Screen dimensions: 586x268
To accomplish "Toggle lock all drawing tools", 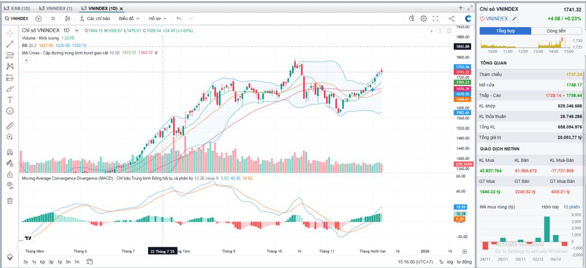I will [x=10, y=174].
